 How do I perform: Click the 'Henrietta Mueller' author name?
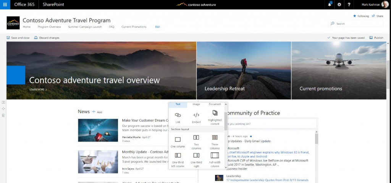point(131,137)
